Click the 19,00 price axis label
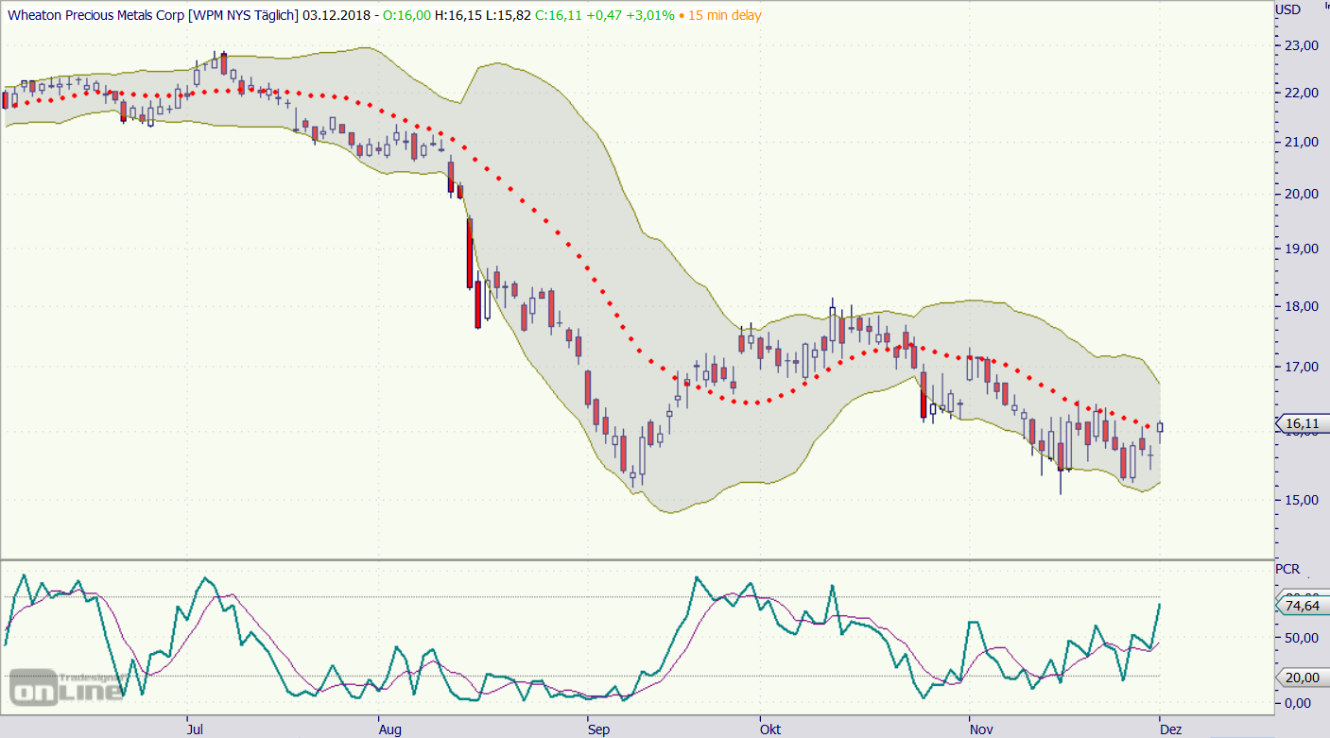Image resolution: width=1330 pixels, height=738 pixels. click(1303, 249)
